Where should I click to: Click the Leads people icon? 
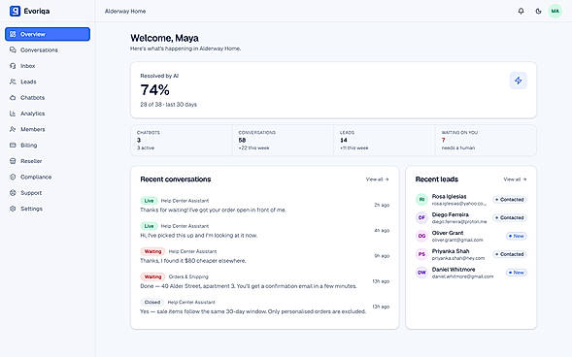(x=13, y=81)
